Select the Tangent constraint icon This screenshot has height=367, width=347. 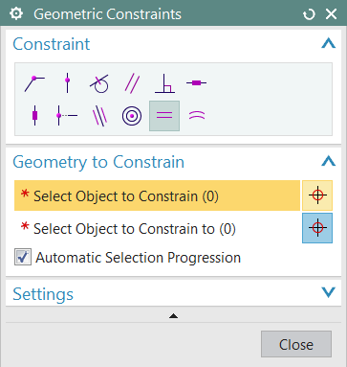(x=99, y=83)
